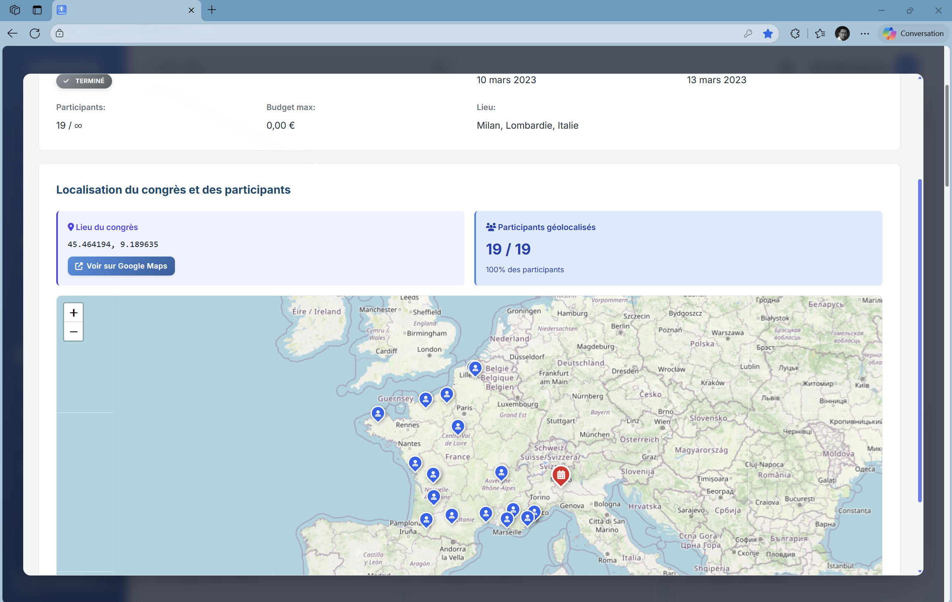The height and width of the screenshot is (602, 952).
Task: Open the favorites list from the star menu icon
Action: (820, 33)
